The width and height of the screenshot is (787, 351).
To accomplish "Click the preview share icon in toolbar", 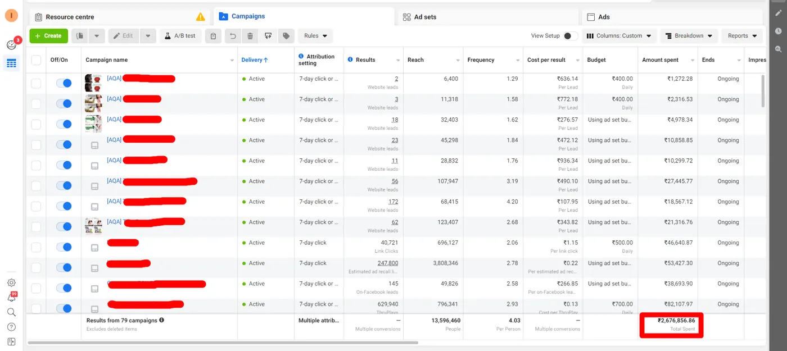I will coord(268,36).
